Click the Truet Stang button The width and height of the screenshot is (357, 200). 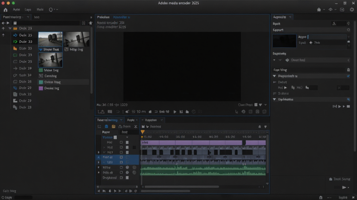coord(340,179)
